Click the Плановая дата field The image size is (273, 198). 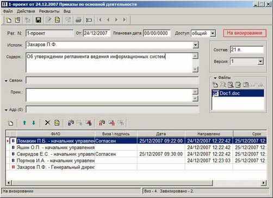(157, 33)
